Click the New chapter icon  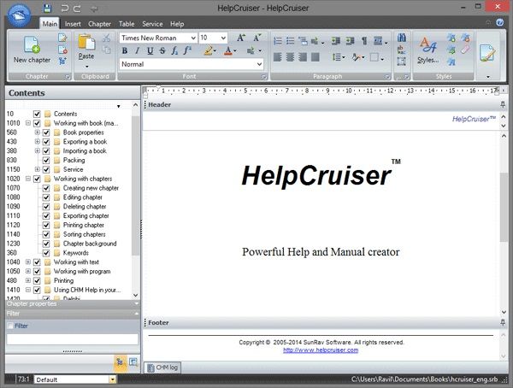click(x=32, y=44)
